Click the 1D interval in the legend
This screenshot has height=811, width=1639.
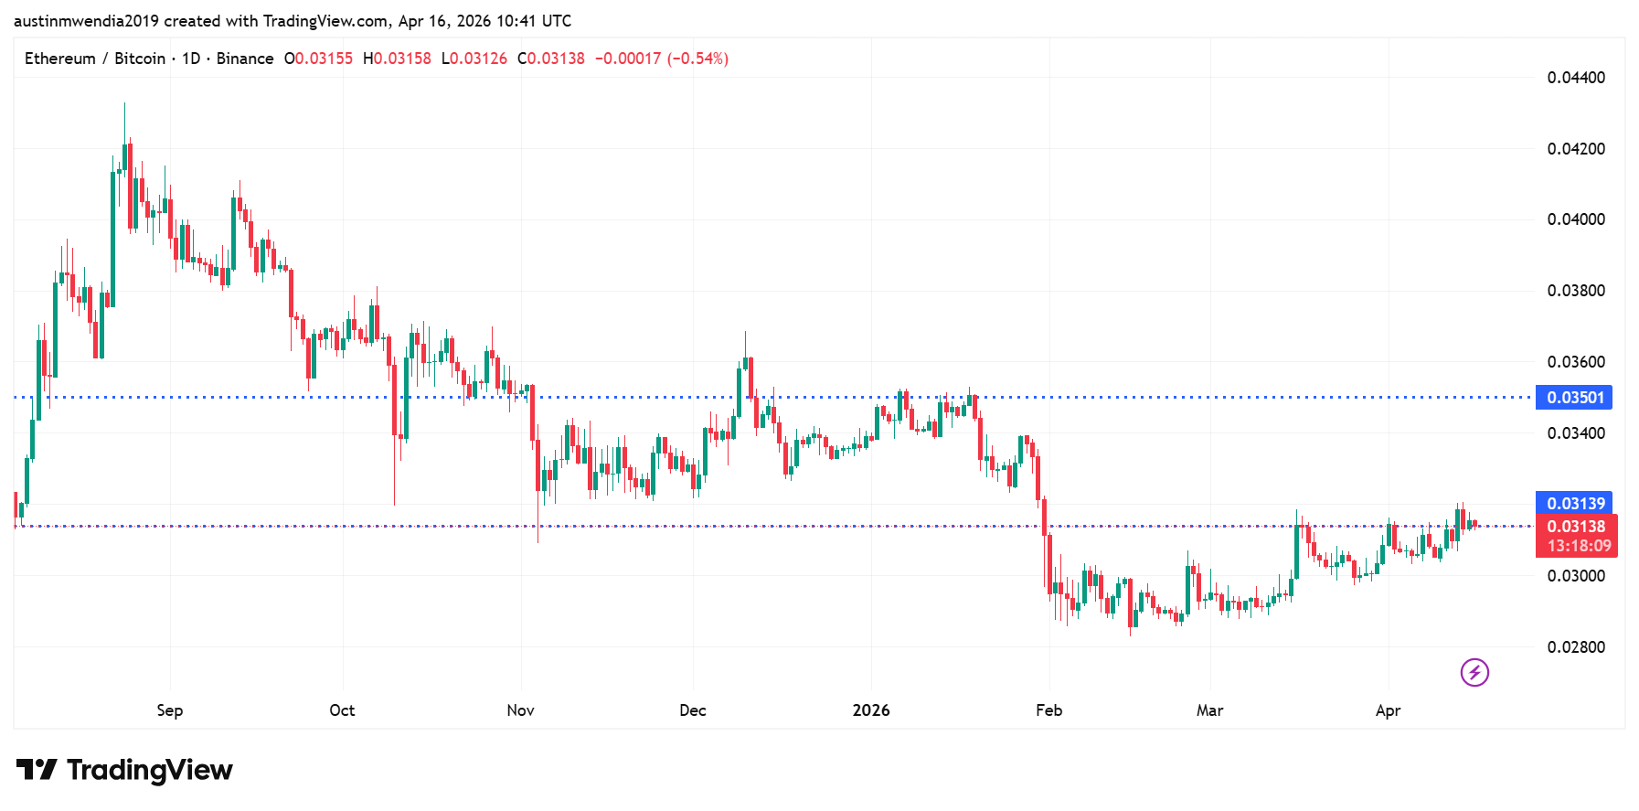pos(191,59)
